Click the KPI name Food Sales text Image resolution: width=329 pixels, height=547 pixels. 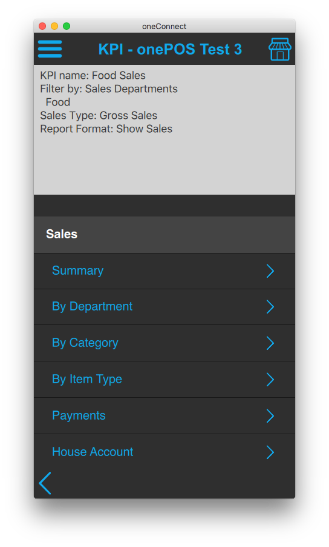93,75
